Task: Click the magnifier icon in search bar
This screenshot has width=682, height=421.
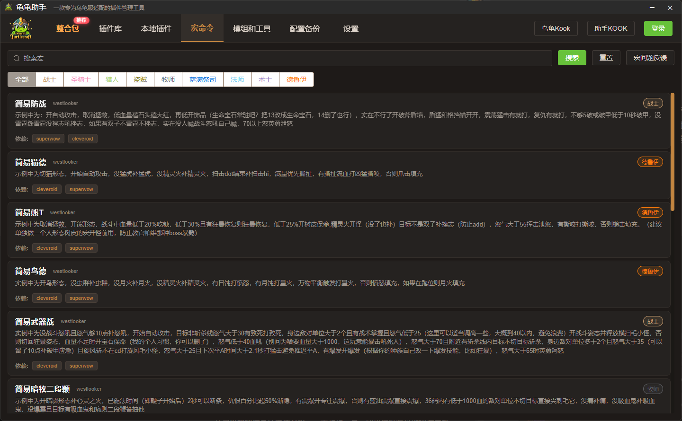Action: click(17, 58)
